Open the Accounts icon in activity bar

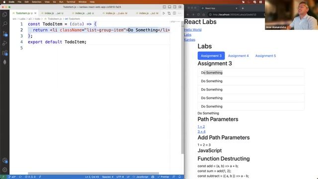coord(4,160)
